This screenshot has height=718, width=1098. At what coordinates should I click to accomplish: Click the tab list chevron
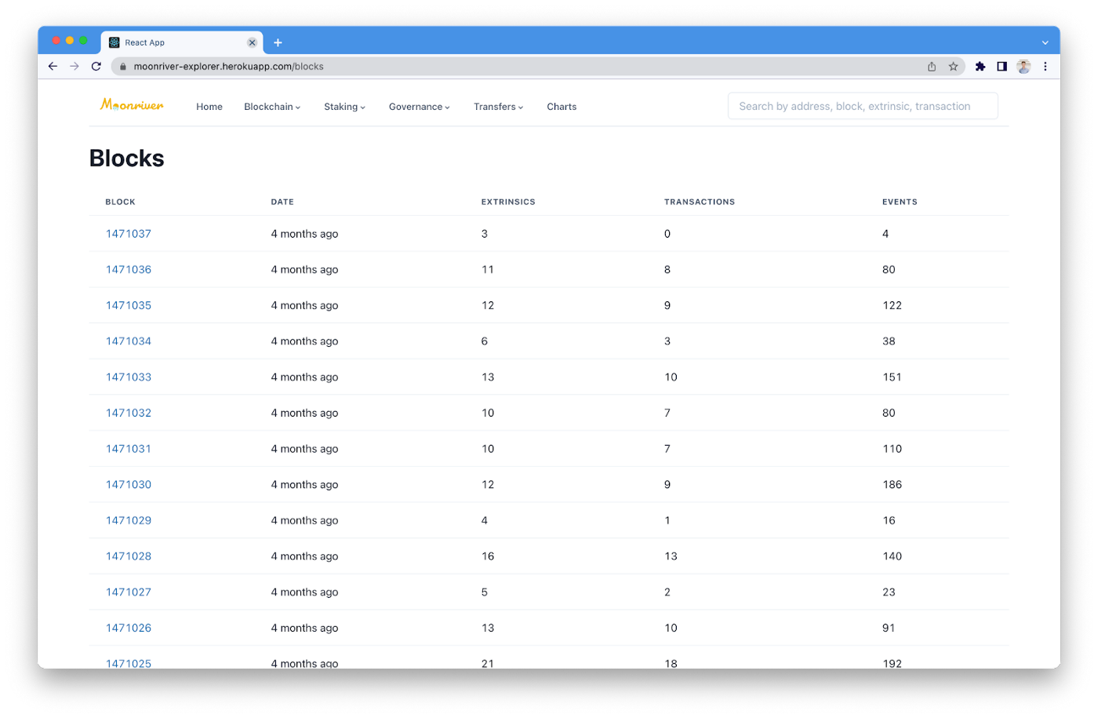pyautogui.click(x=1045, y=42)
